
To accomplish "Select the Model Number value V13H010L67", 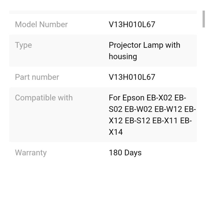I will coord(132,24).
